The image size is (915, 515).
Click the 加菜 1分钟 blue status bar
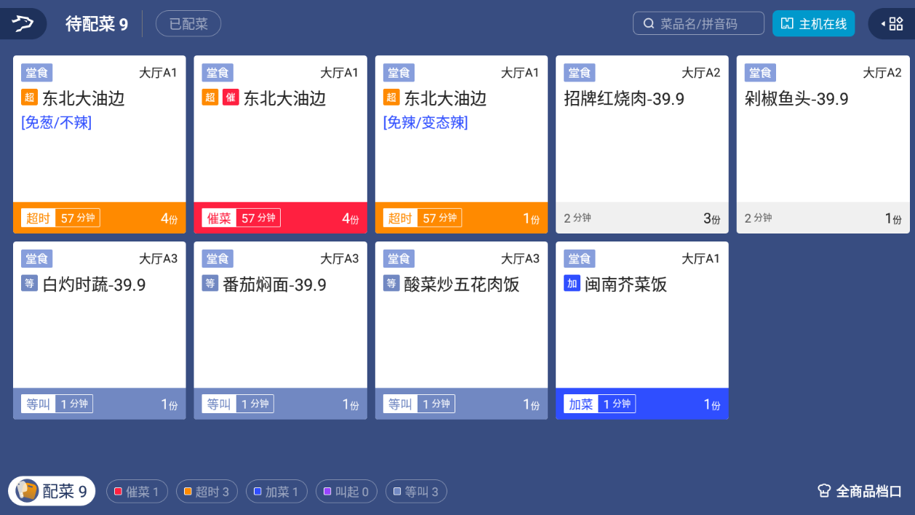tap(642, 404)
